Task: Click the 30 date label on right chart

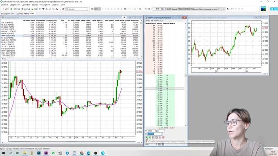Action: (x=246, y=71)
